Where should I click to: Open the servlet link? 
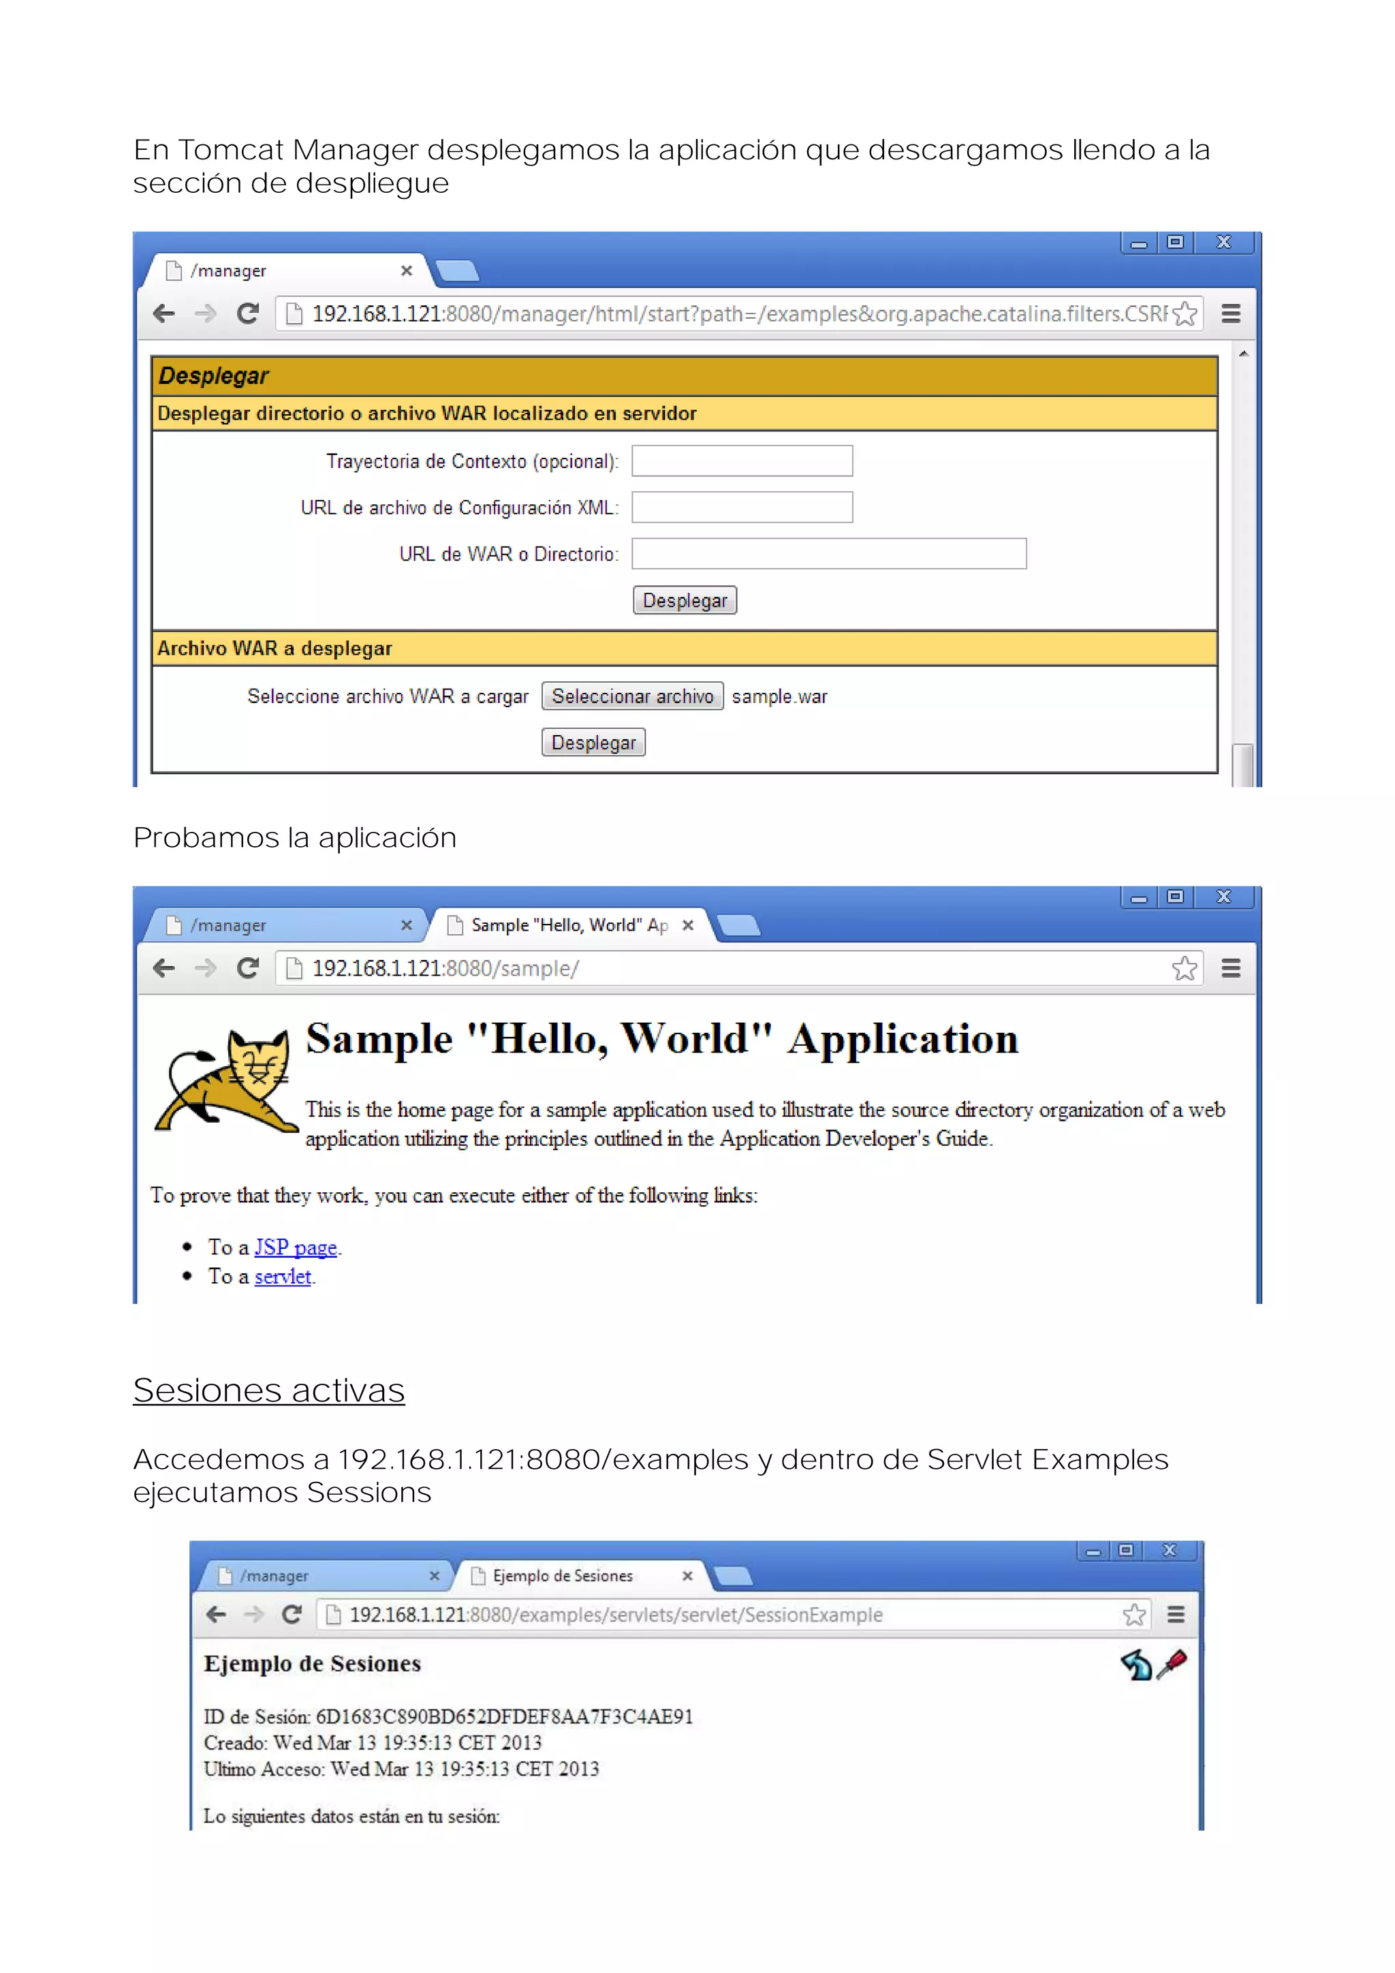click(283, 1276)
